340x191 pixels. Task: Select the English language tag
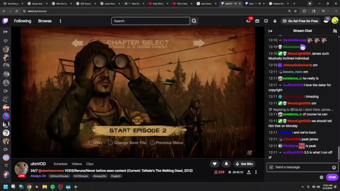point(116,176)
